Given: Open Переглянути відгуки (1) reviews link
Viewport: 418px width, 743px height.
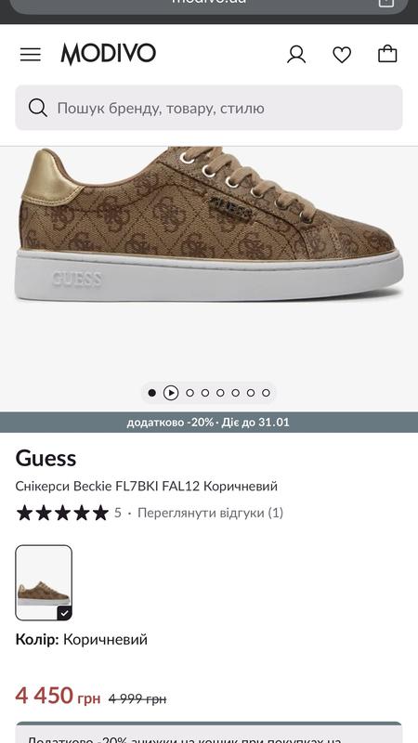Looking at the screenshot, I should pyautogui.click(x=211, y=513).
